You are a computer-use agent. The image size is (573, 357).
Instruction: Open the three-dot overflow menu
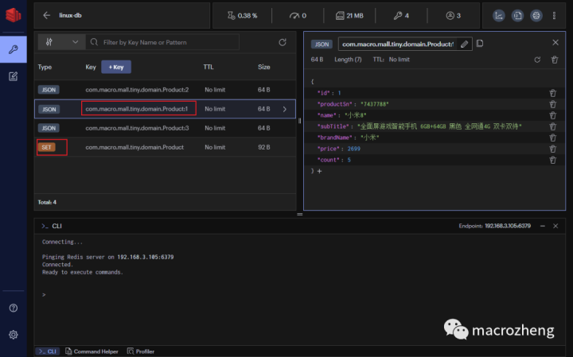[x=554, y=15]
